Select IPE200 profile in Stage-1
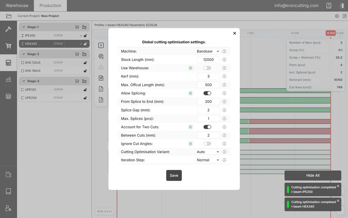Image resolution: width=348 pixels, height=218 pixels. [x=54, y=36]
